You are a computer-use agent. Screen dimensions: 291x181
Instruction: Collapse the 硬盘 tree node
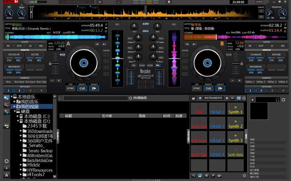[15, 111]
